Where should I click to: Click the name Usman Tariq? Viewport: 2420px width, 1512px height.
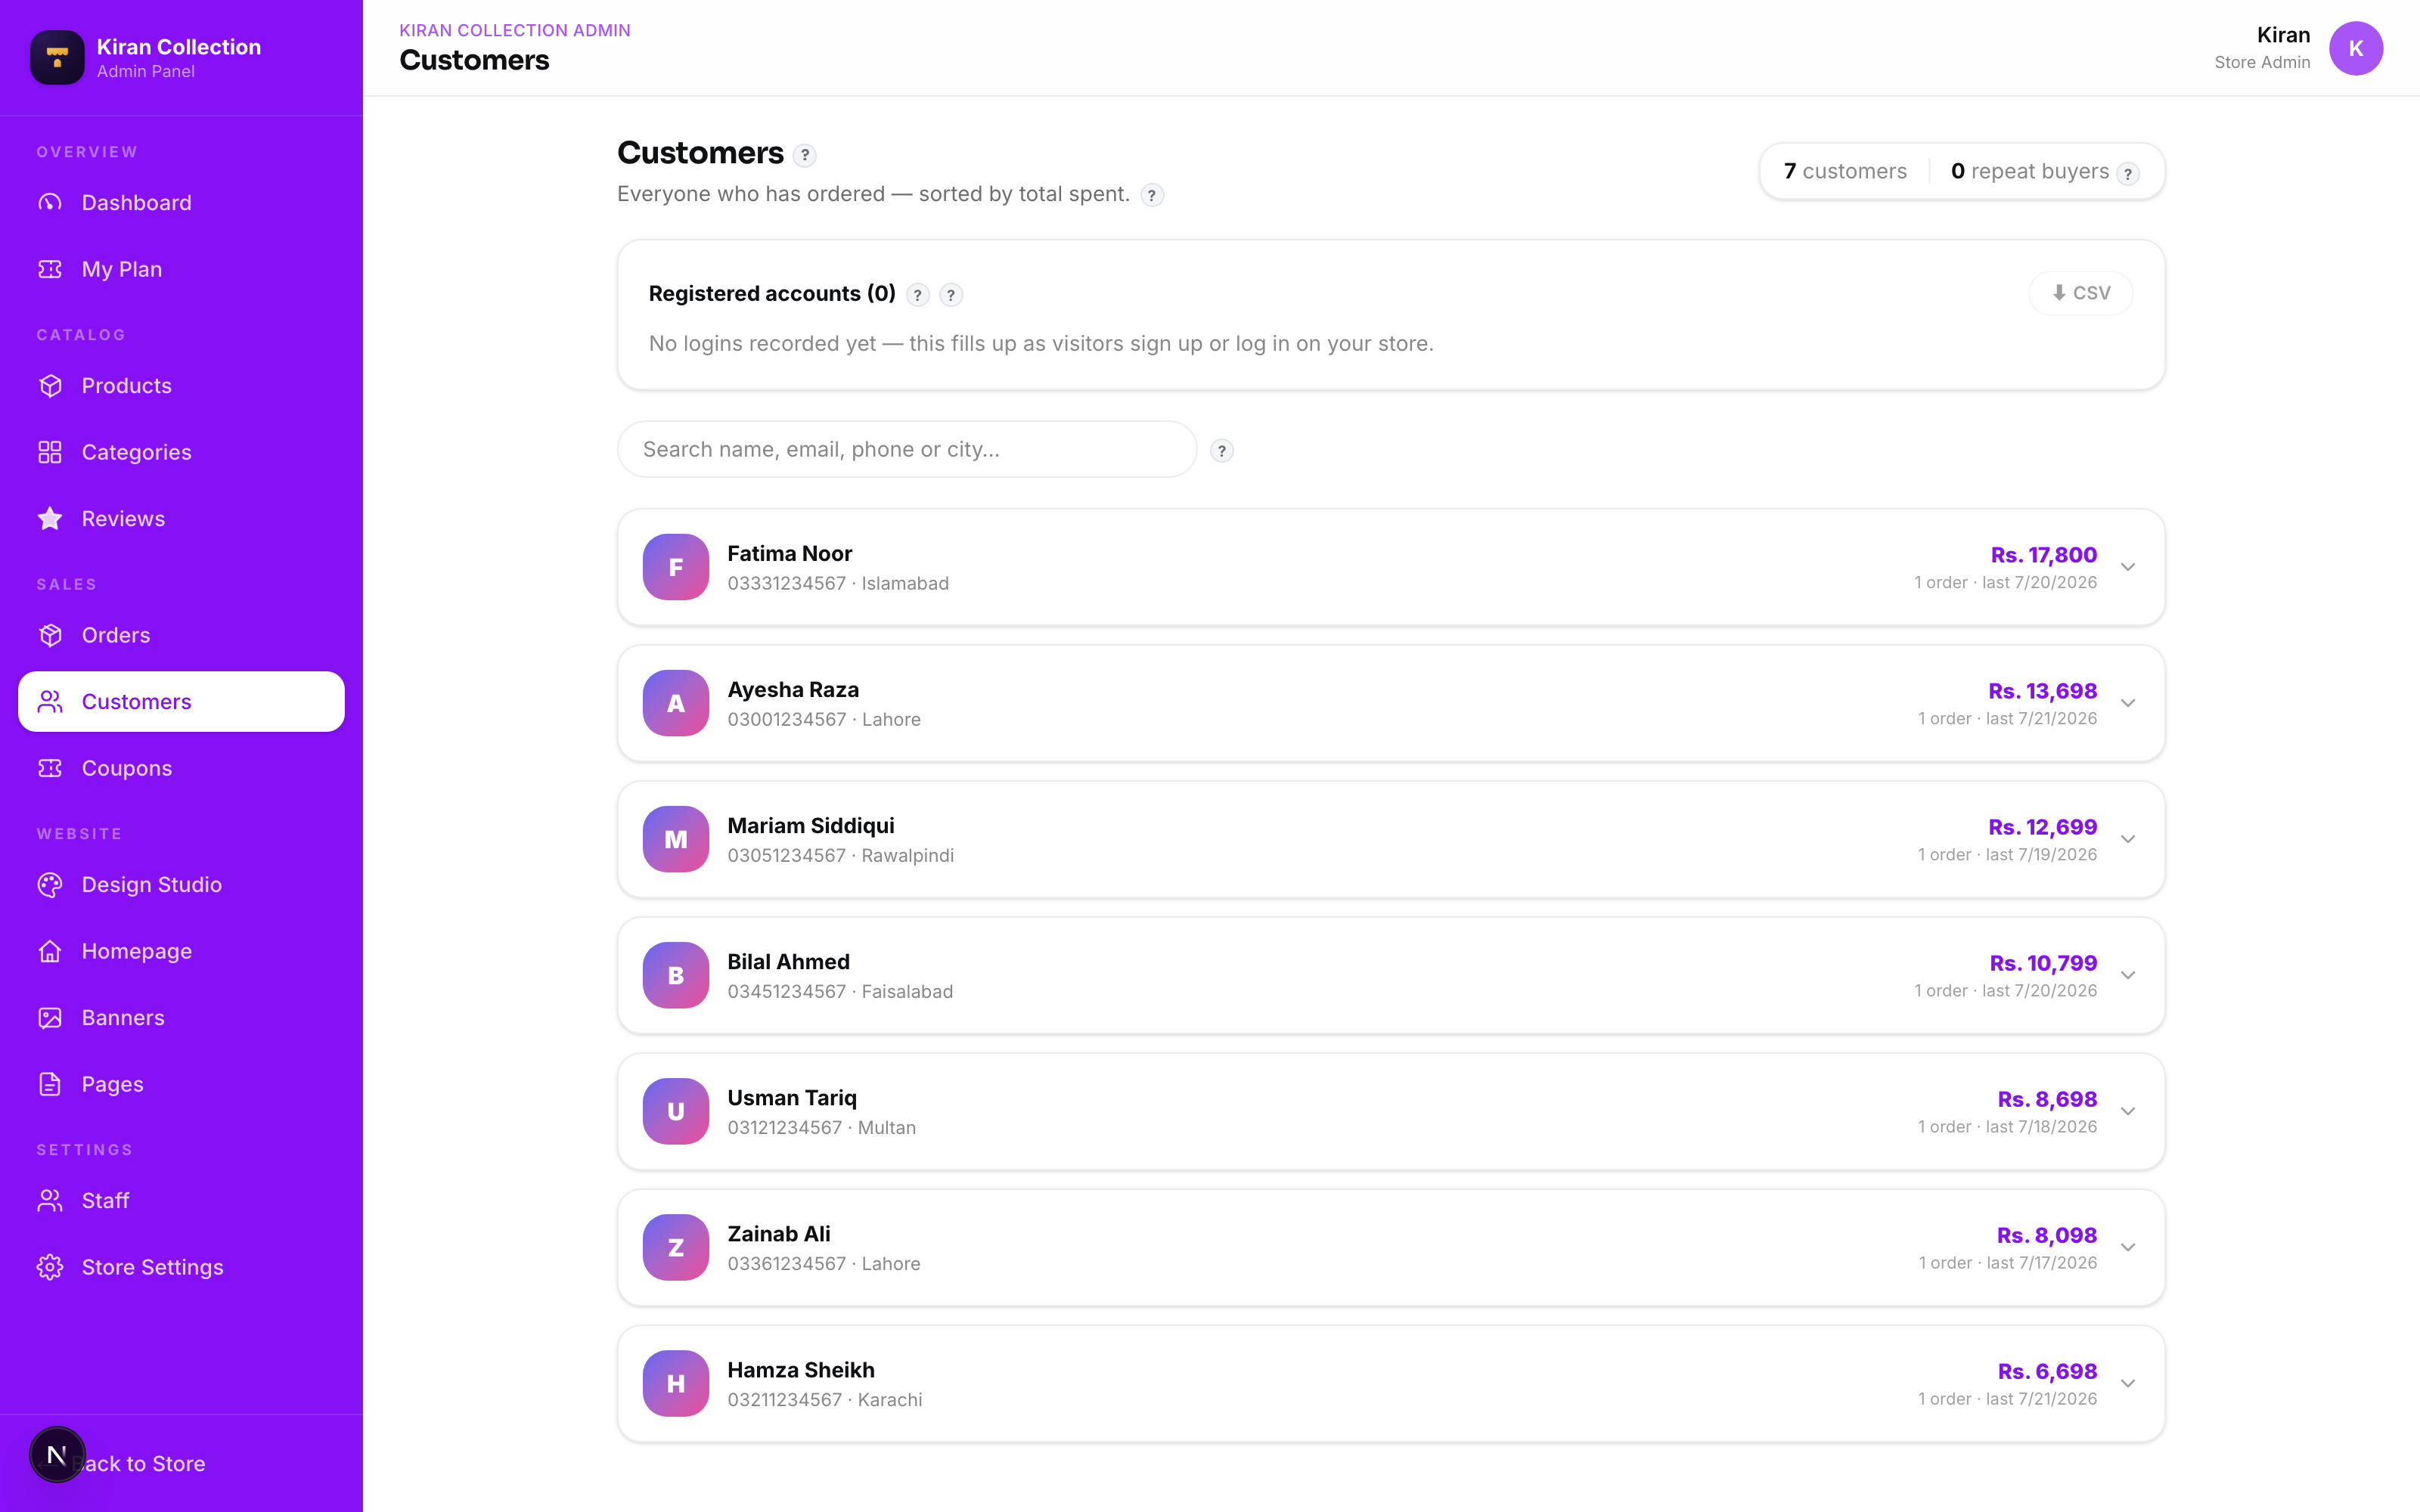coord(792,1098)
